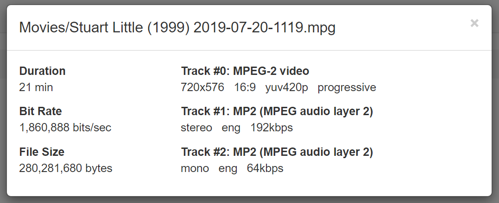Click the File Size heading

42,152
